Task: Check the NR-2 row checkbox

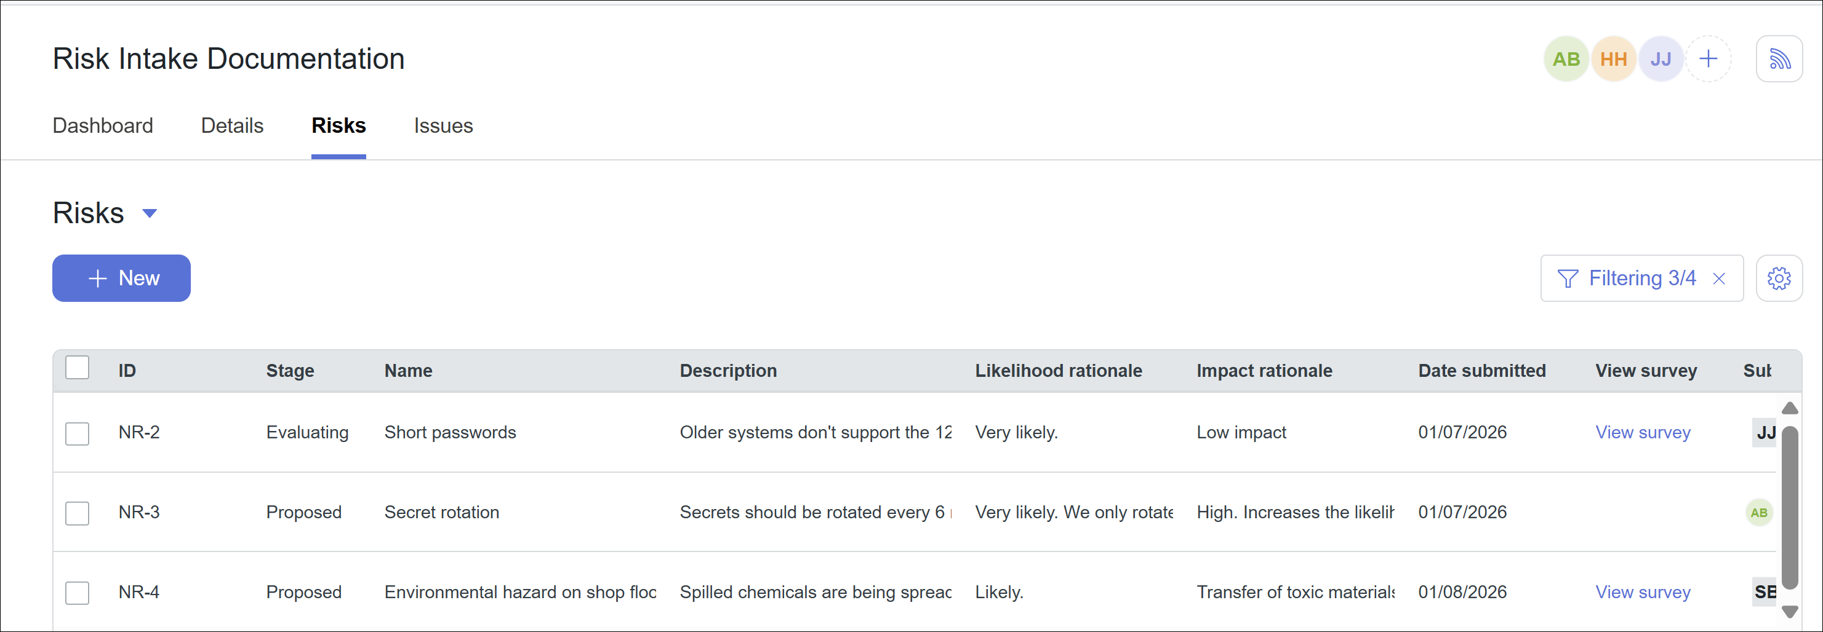Action: tap(77, 433)
